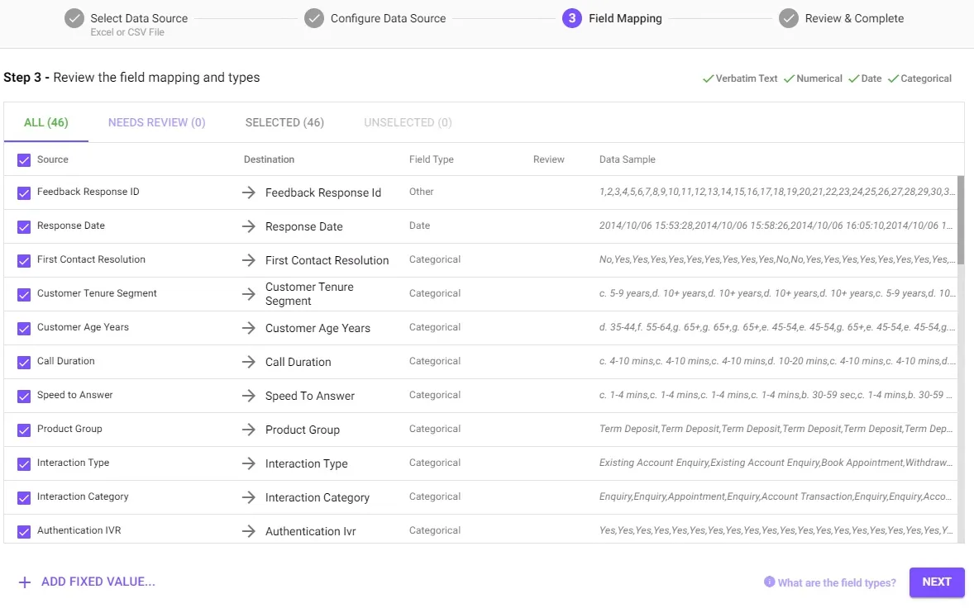Click the arrow icon in the Customer Tenure Segment row
Screen dimensions: 974x608
tap(249, 294)
